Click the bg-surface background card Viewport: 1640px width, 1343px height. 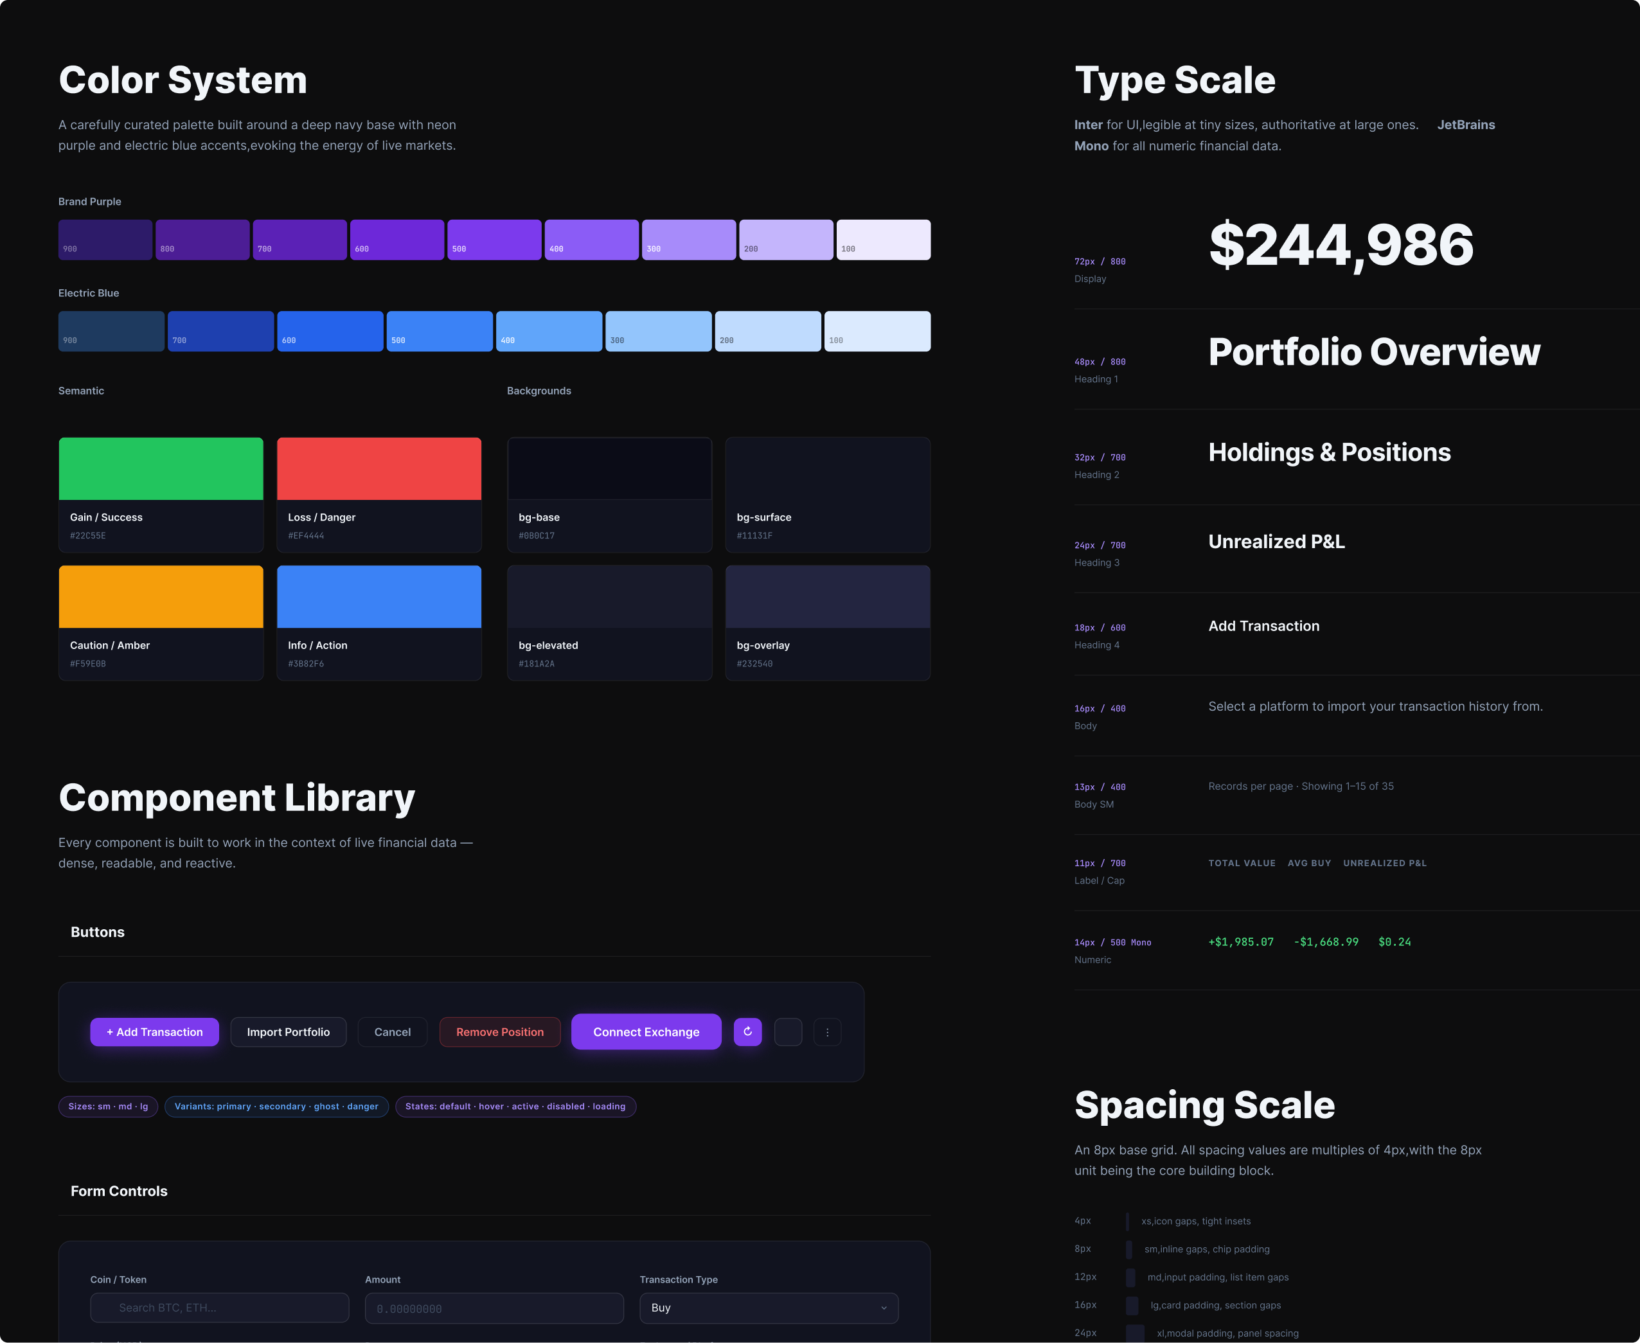tap(828, 495)
